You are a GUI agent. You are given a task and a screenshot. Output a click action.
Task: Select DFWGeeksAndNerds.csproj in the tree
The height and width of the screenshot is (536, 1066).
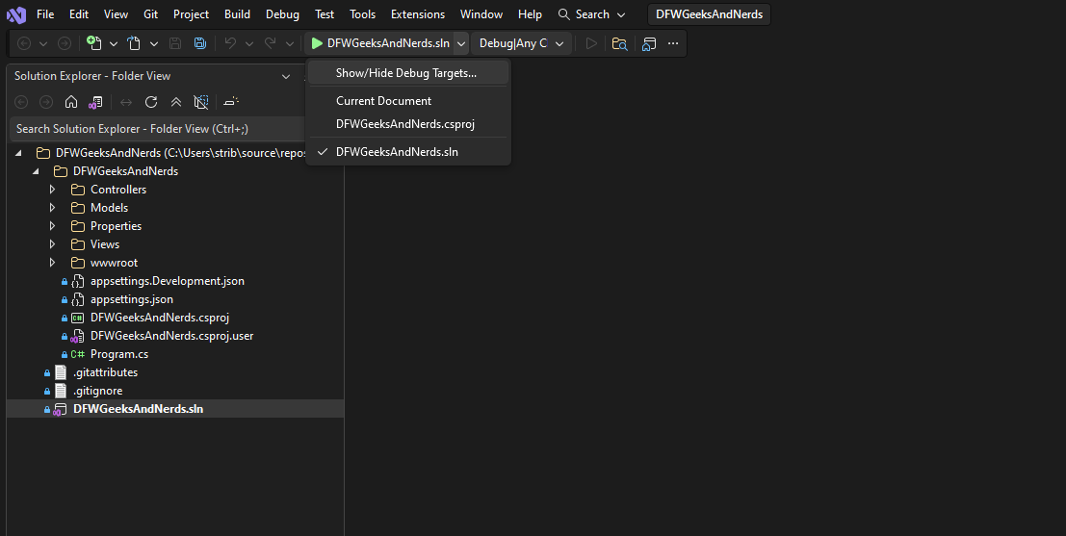pos(160,318)
